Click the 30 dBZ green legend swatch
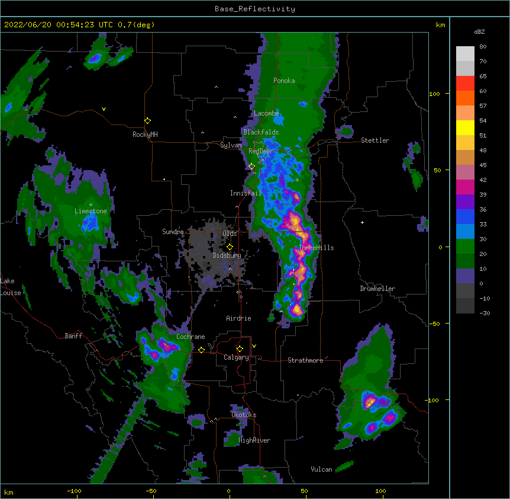Image resolution: width=510 pixels, height=499 pixels. point(465,247)
